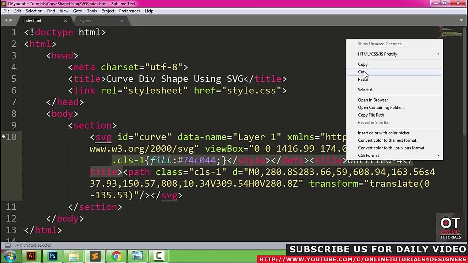Viewport: 468px width, 263px height.
Task: Choose Convert color to the previous format
Action: [x=395, y=148]
